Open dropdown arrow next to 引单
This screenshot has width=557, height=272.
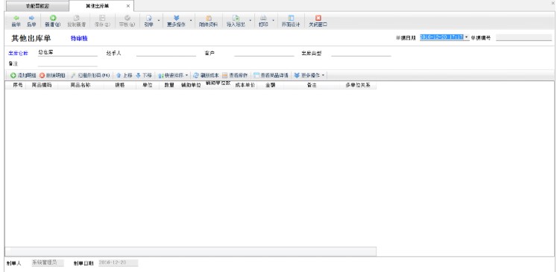click(x=158, y=21)
